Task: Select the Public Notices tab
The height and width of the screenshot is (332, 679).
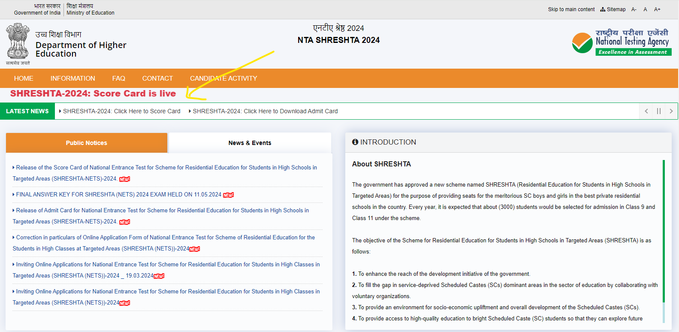Action: pyautogui.click(x=87, y=143)
